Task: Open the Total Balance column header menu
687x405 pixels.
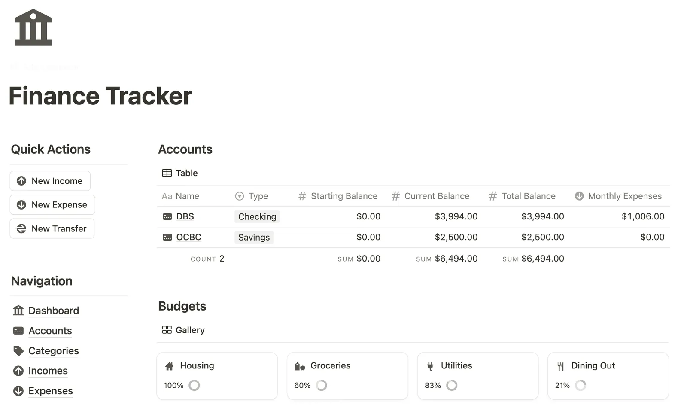Action: pos(522,196)
